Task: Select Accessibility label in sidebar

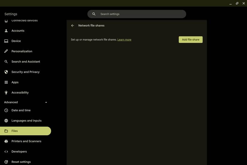Action: tap(20, 92)
